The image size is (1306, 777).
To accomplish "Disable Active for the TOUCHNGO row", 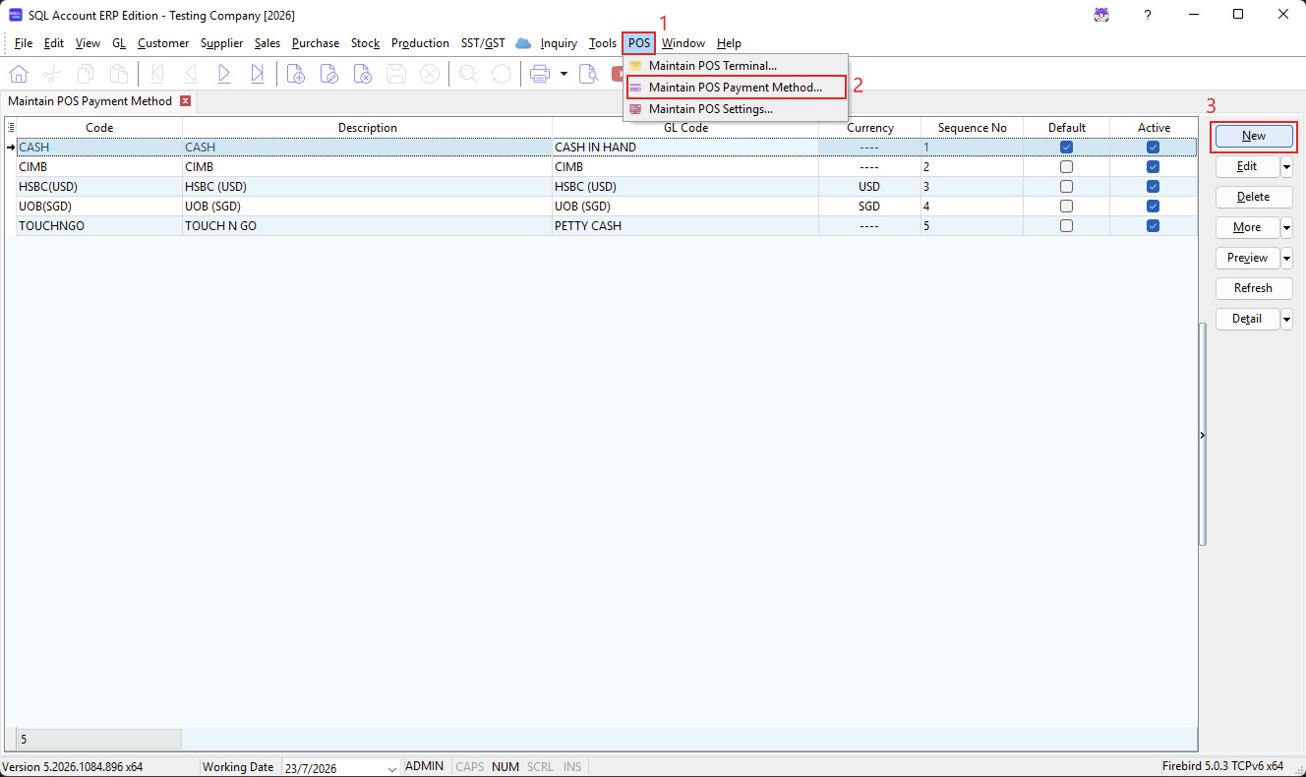I will [x=1153, y=226].
